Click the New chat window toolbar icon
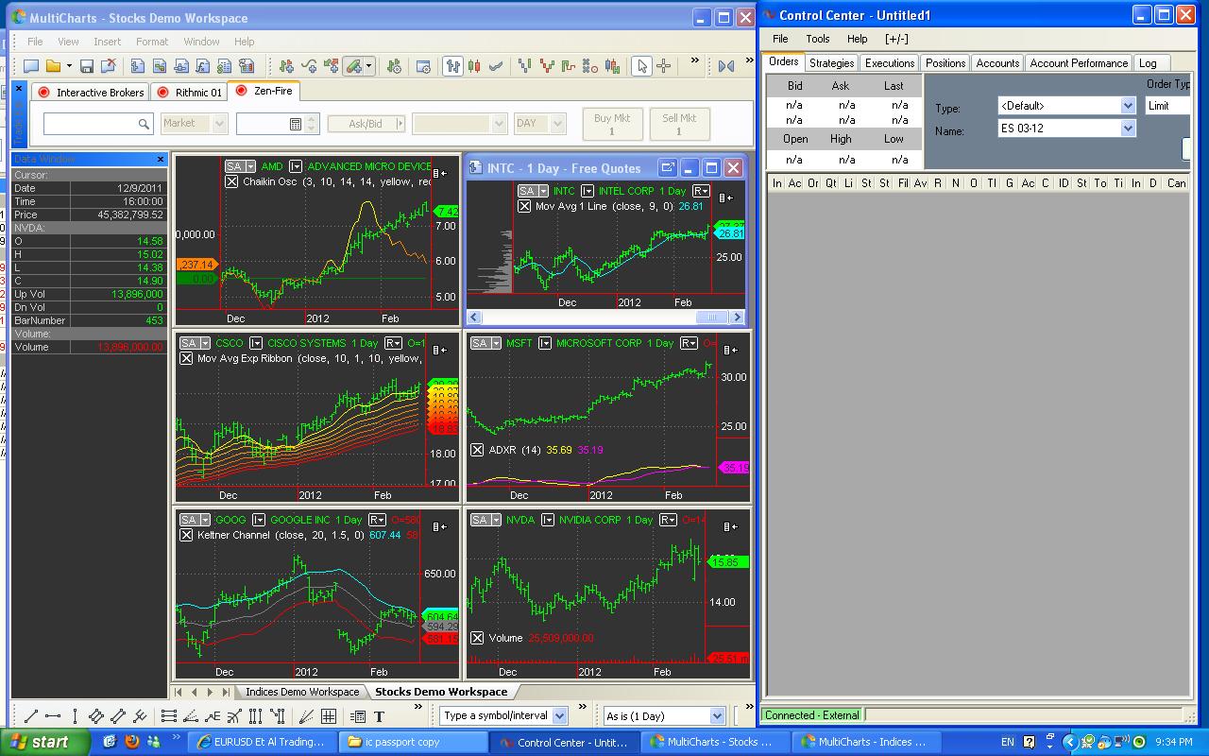Image resolution: width=1209 pixels, height=756 pixels. point(30,66)
